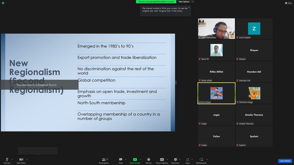The width and height of the screenshot is (294, 165).
Task: Click text Global competition
Action: tap(96, 80)
